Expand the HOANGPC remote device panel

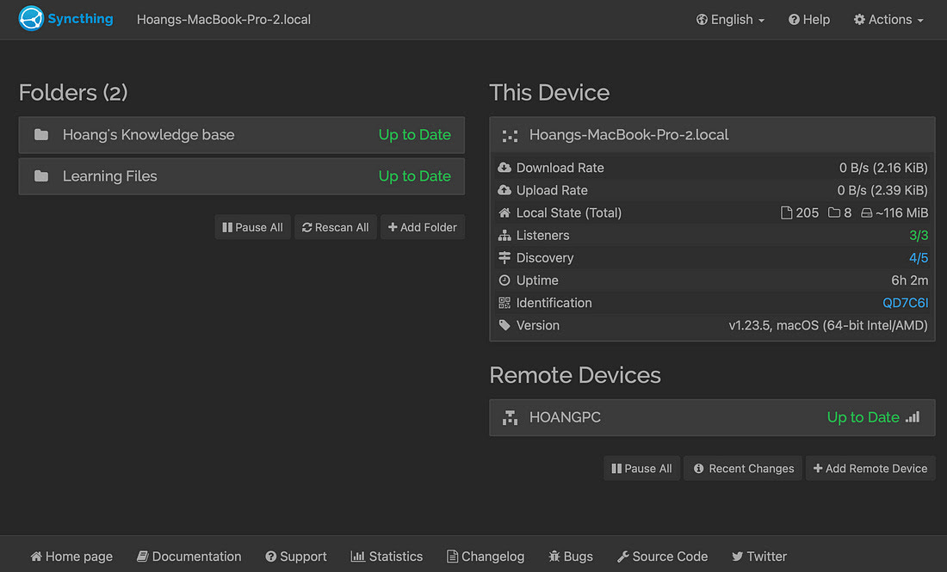712,417
